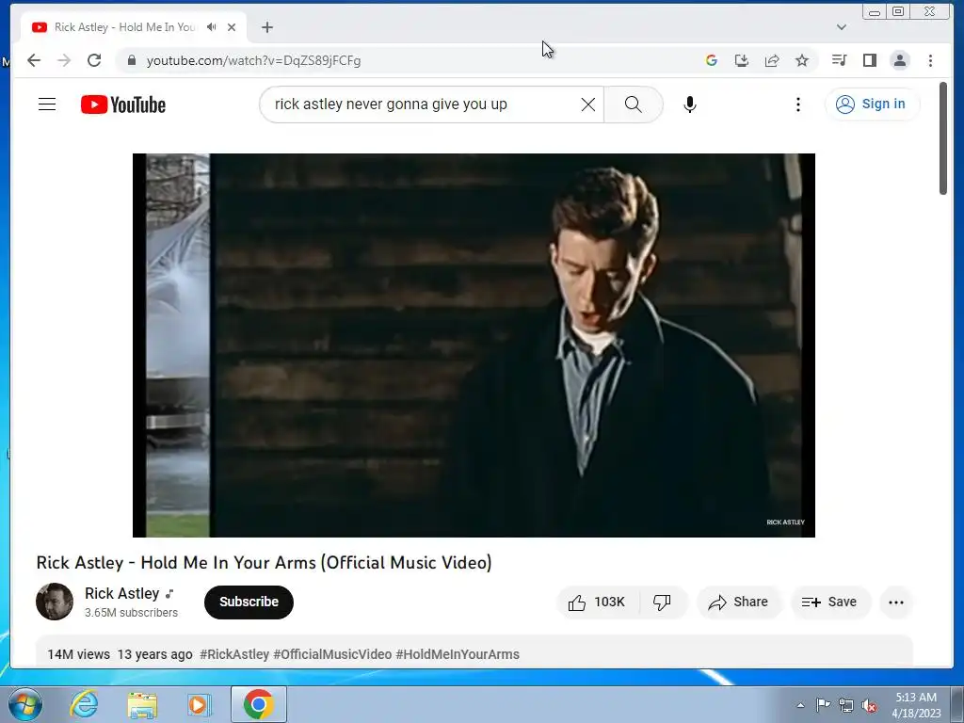Click the #OfficialMusicVideo hashtag
Image resolution: width=964 pixels, height=723 pixels.
[x=332, y=654]
